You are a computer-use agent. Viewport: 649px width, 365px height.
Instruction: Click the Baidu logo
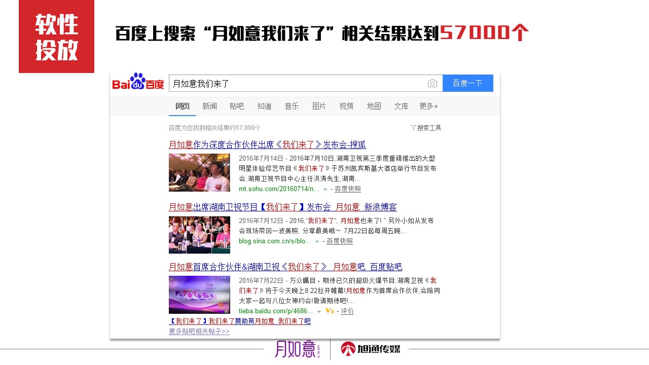pos(138,82)
